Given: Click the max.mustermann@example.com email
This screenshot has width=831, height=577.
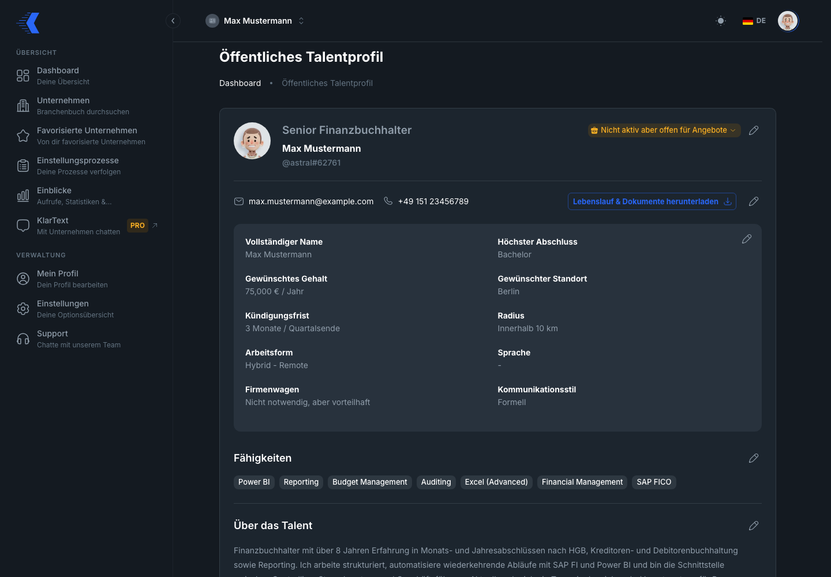Looking at the screenshot, I should pyautogui.click(x=311, y=201).
